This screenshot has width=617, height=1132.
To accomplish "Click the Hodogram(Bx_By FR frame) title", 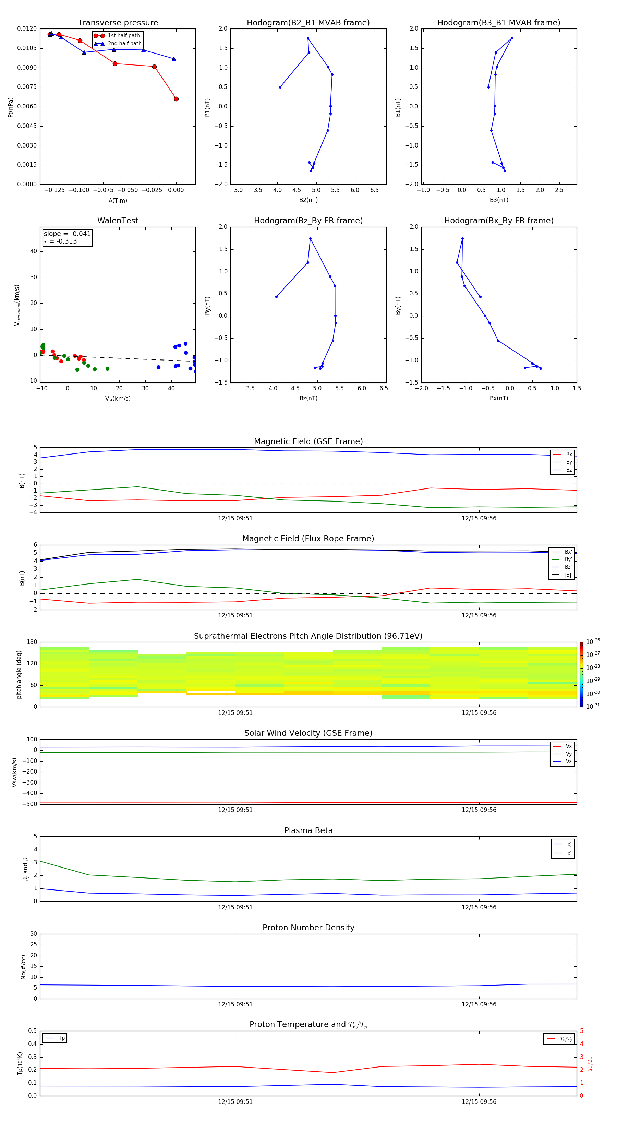I will click(x=499, y=221).
